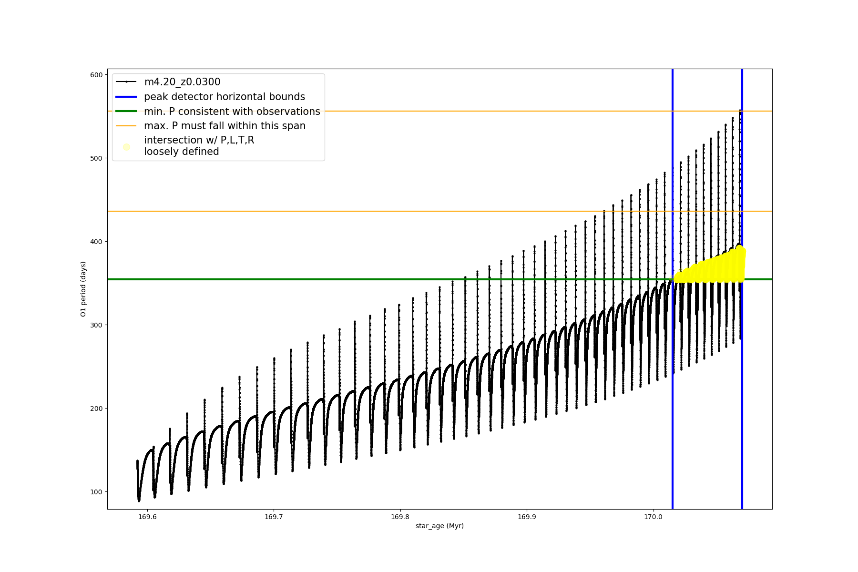The height and width of the screenshot is (572, 858).
Task: Click the 'star_age (Myr)' x-axis label
Action: (439, 526)
